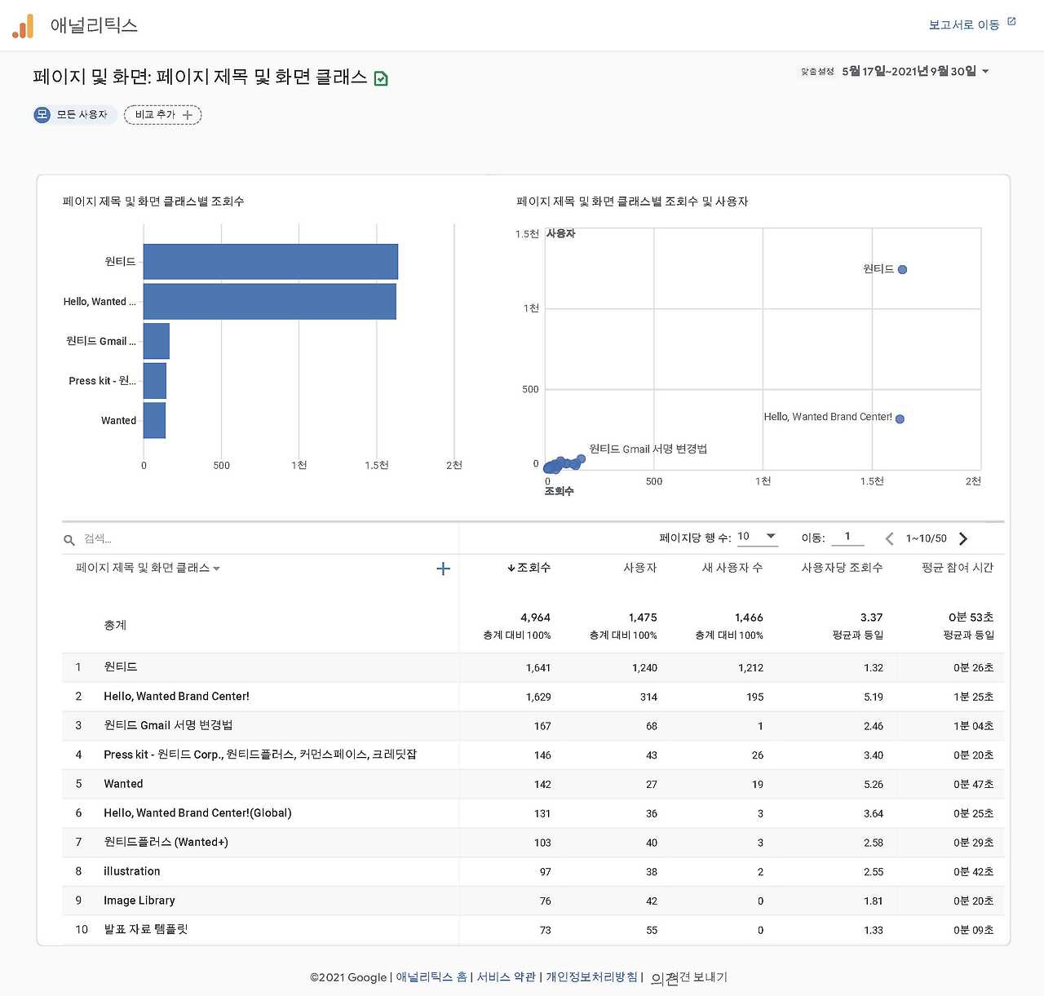Click the 1,629 views cell
Viewport: 1044px width, 996px height.
click(538, 697)
